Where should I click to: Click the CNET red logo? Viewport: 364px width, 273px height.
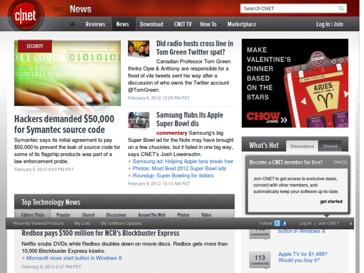pos(25,16)
